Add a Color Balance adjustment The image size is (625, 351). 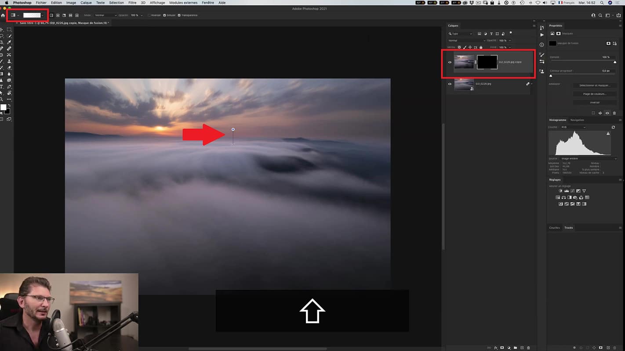click(563, 198)
